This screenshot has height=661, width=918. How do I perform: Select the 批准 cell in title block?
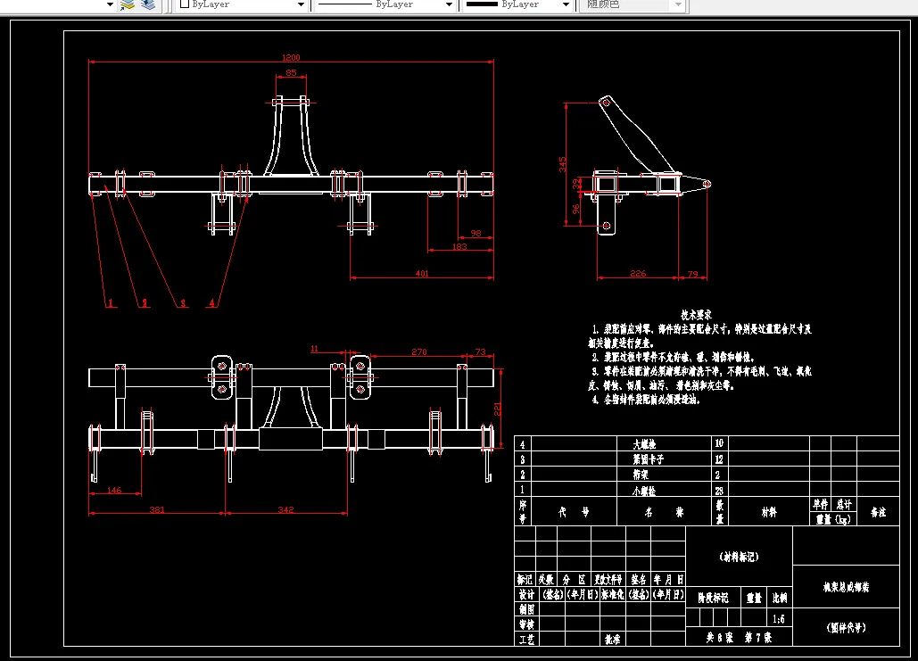(612, 640)
